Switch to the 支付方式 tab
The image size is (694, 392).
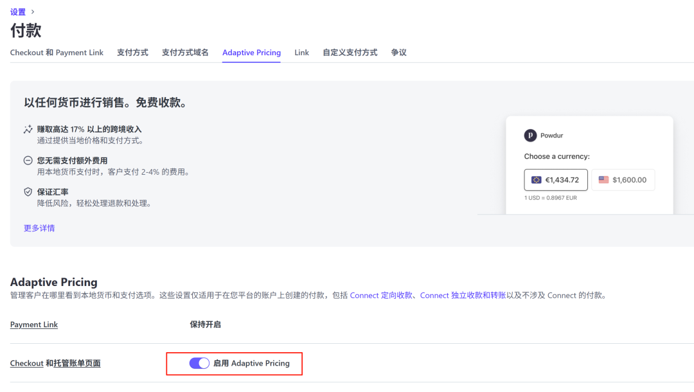[132, 53]
